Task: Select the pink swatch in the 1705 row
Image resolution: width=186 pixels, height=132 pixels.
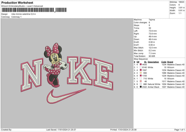Action: 141,76
